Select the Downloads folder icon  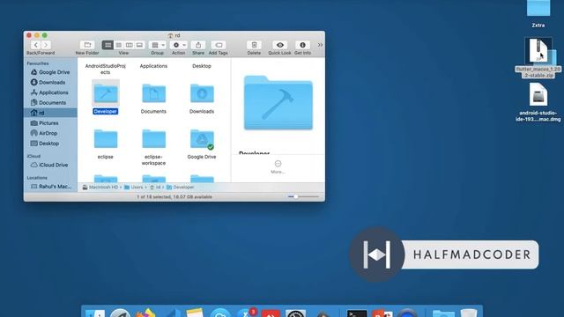coord(202,93)
